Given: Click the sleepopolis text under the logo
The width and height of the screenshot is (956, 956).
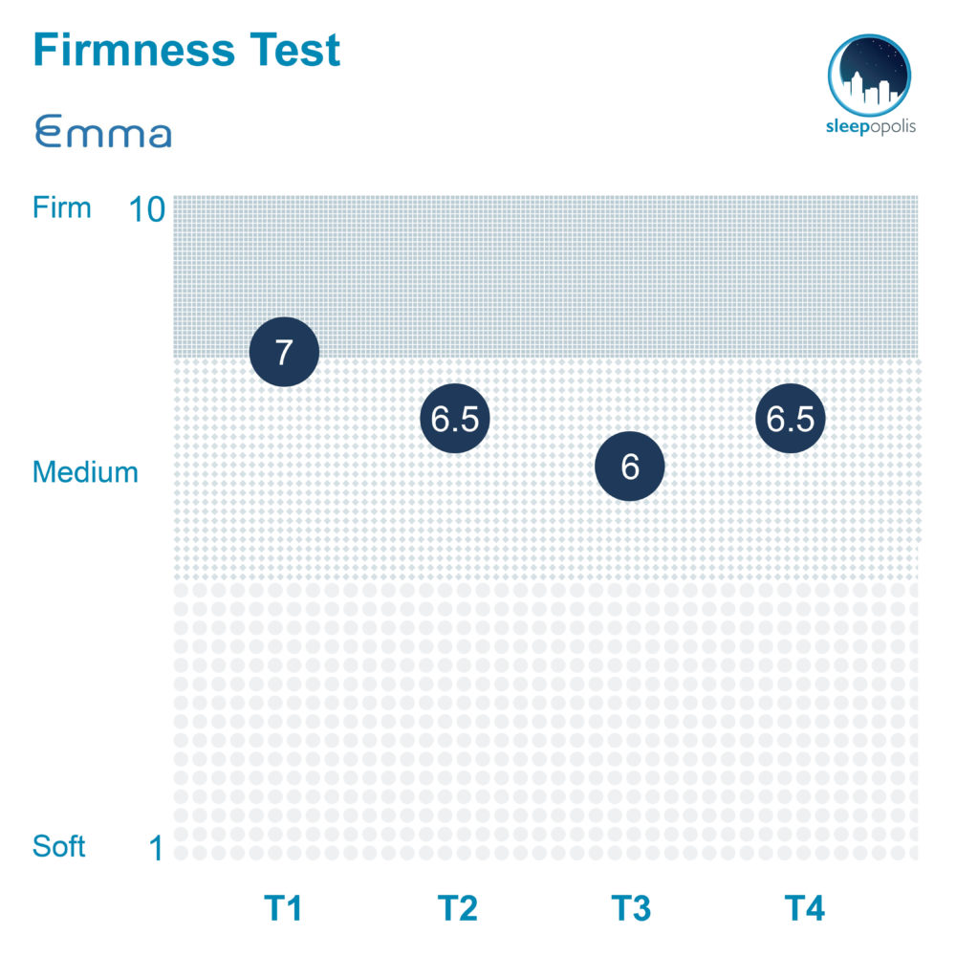Looking at the screenshot, I should pyautogui.click(x=871, y=127).
